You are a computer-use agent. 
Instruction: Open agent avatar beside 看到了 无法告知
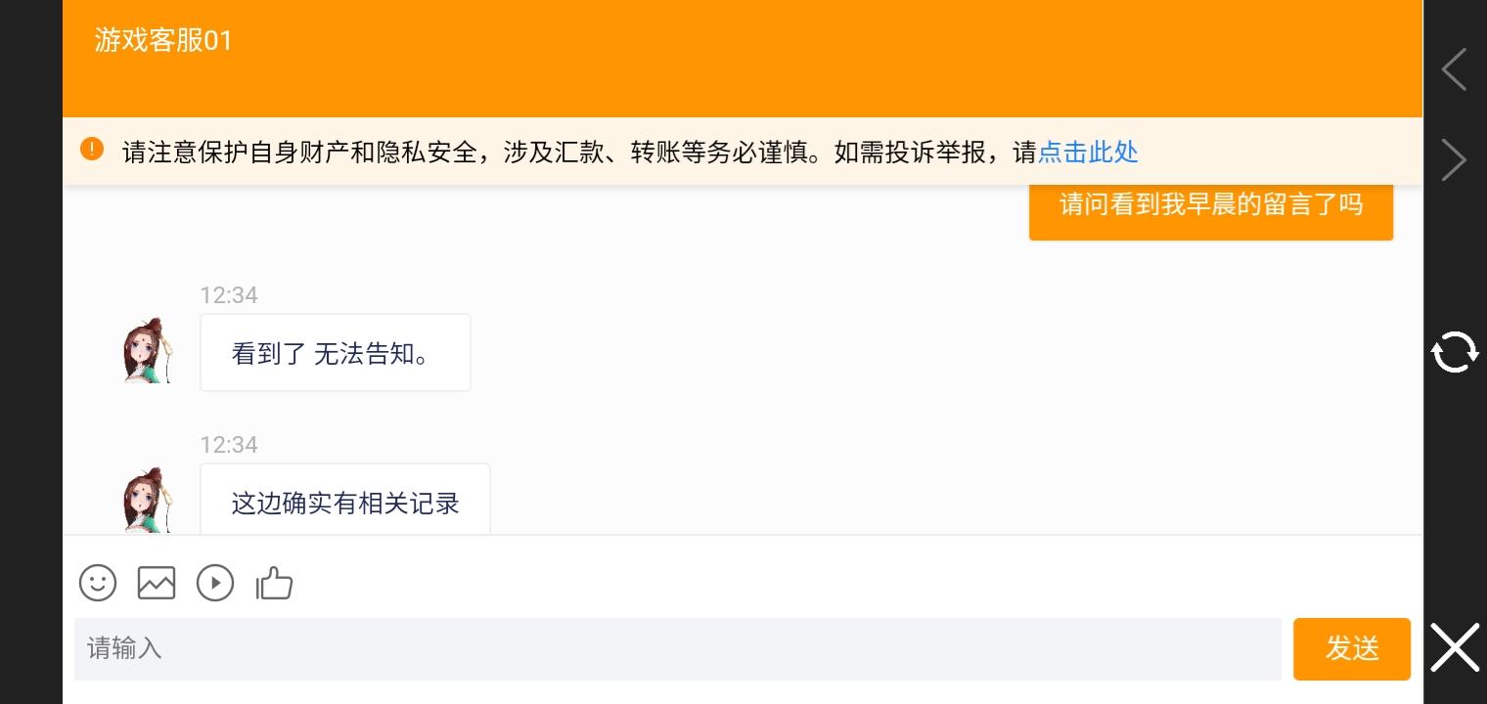pos(150,351)
